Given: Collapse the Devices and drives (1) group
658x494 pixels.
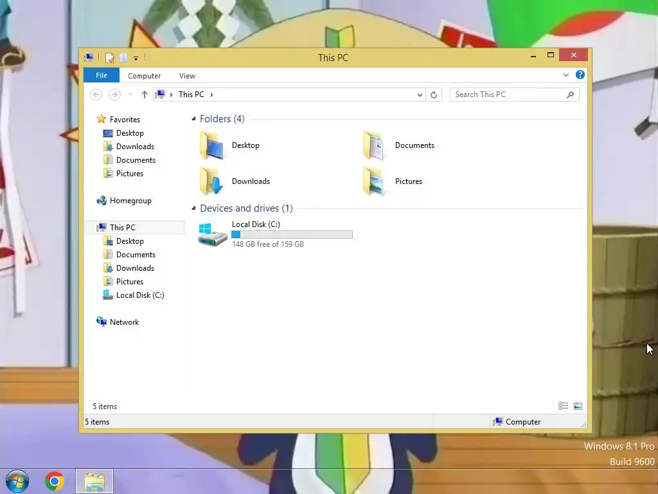Looking at the screenshot, I should 193,208.
